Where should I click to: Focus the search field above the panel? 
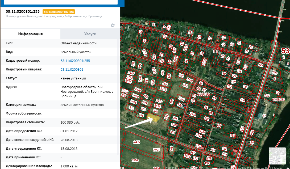coord(61,2)
